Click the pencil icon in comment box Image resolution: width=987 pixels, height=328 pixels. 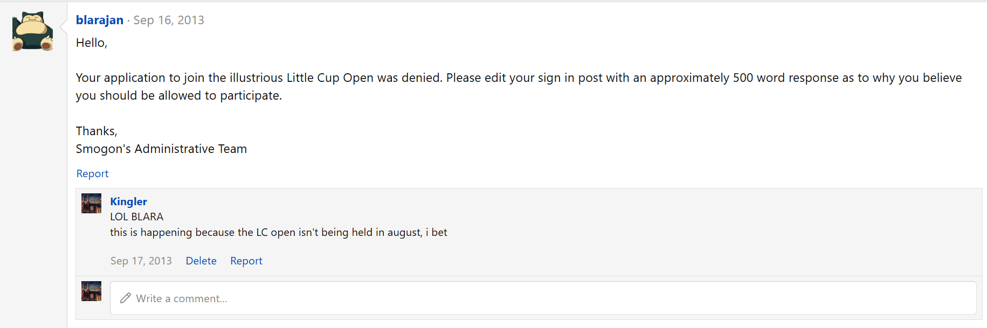[126, 298]
